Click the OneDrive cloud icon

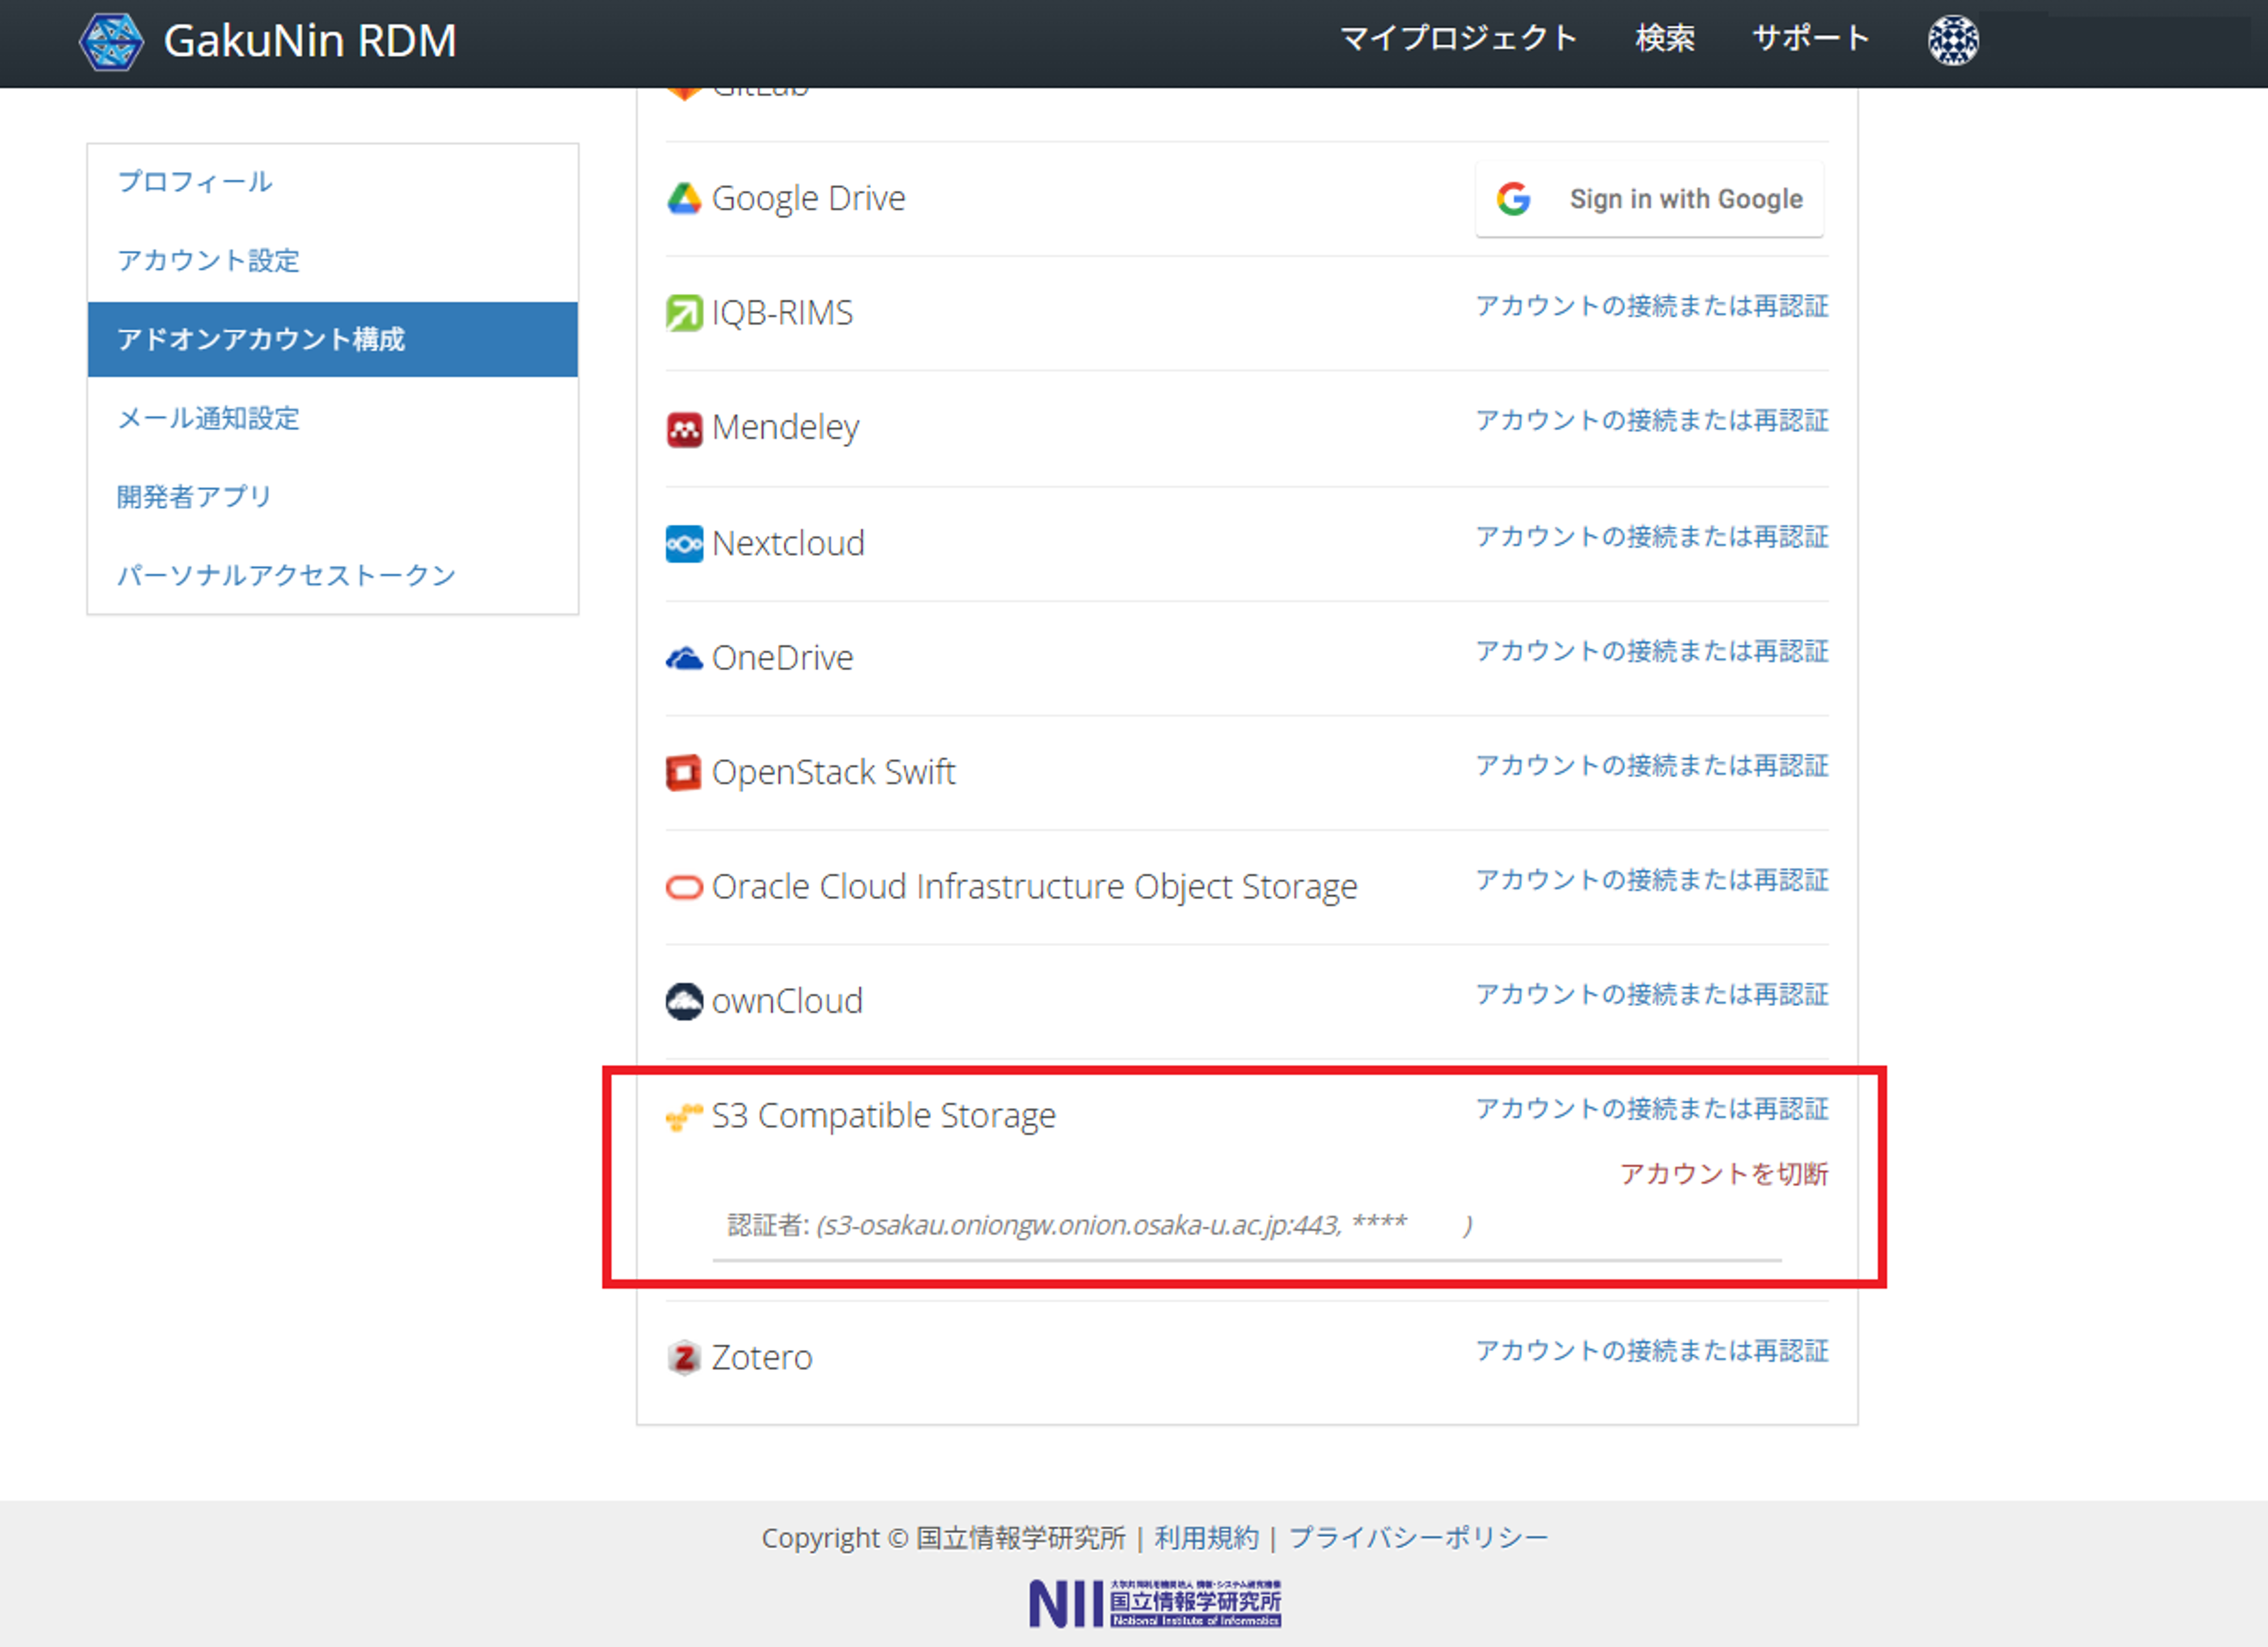(684, 658)
